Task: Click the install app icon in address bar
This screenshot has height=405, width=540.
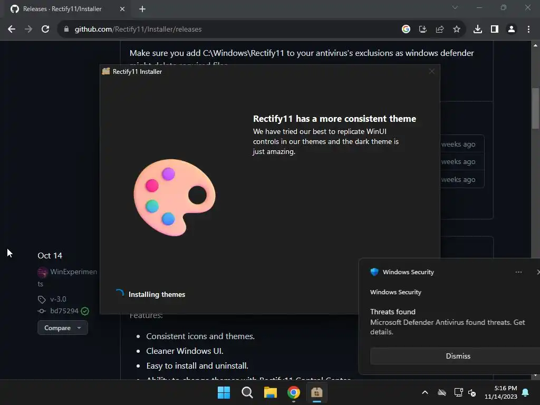Action: pos(423,30)
